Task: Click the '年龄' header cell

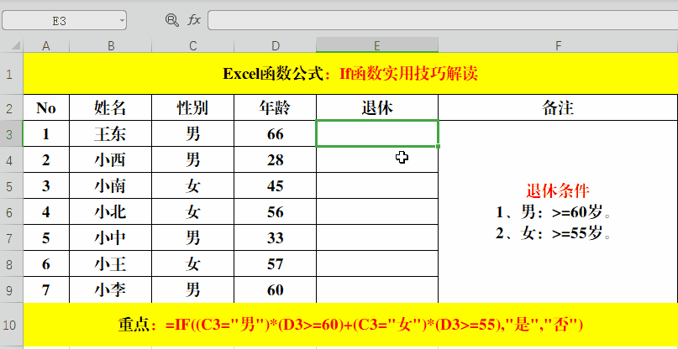Action: point(275,107)
